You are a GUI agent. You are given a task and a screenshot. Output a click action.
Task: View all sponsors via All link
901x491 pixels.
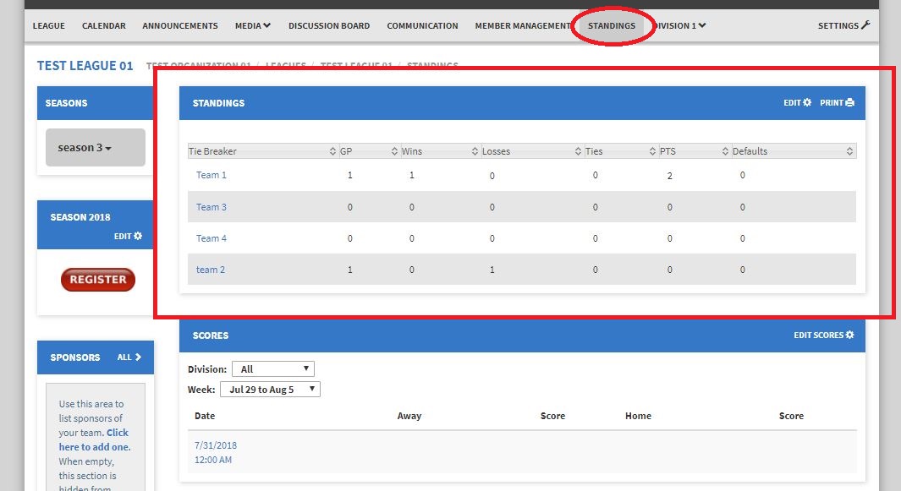129,357
